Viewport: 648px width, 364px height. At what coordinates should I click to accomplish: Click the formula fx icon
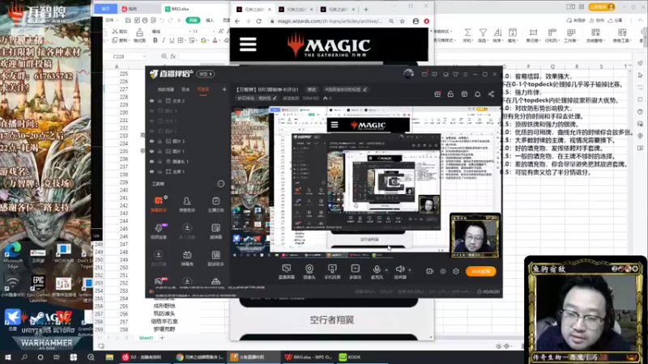(x=173, y=56)
